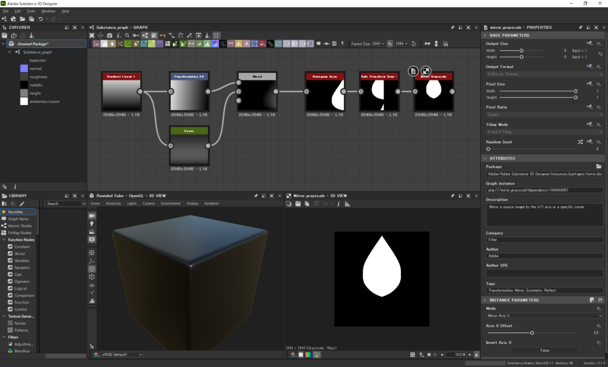Collapse the INSTANCE PARAMETERS section
Viewport: 608px width, 367px height.
[x=484, y=300]
